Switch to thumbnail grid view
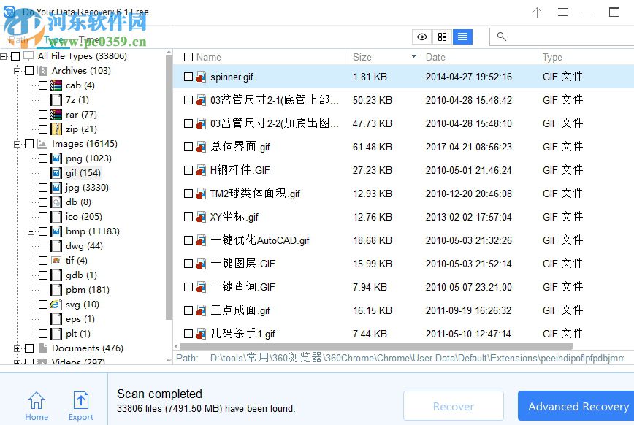Viewport: 634px width, 425px height. 442,37
